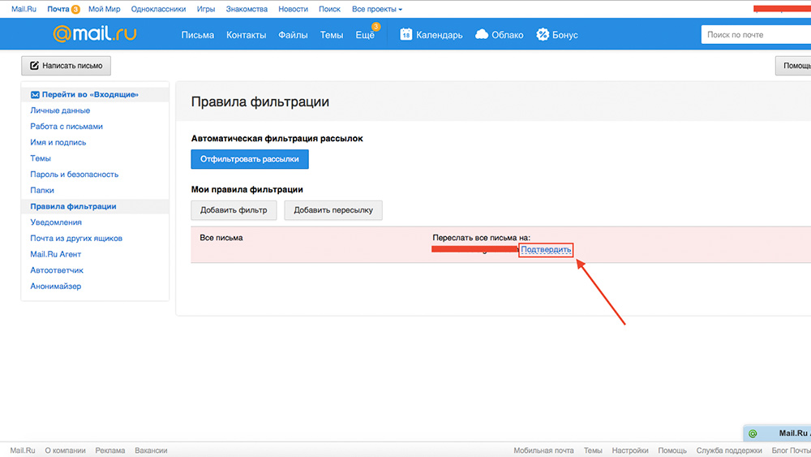The width and height of the screenshot is (811, 457).
Task: Click «Отфильтровать рассылки» button
Action: pos(250,159)
